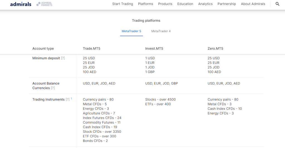This screenshot has width=285, height=148.
Task: Click Bonds CFDs - 2 entry
Action: pos(95,141)
